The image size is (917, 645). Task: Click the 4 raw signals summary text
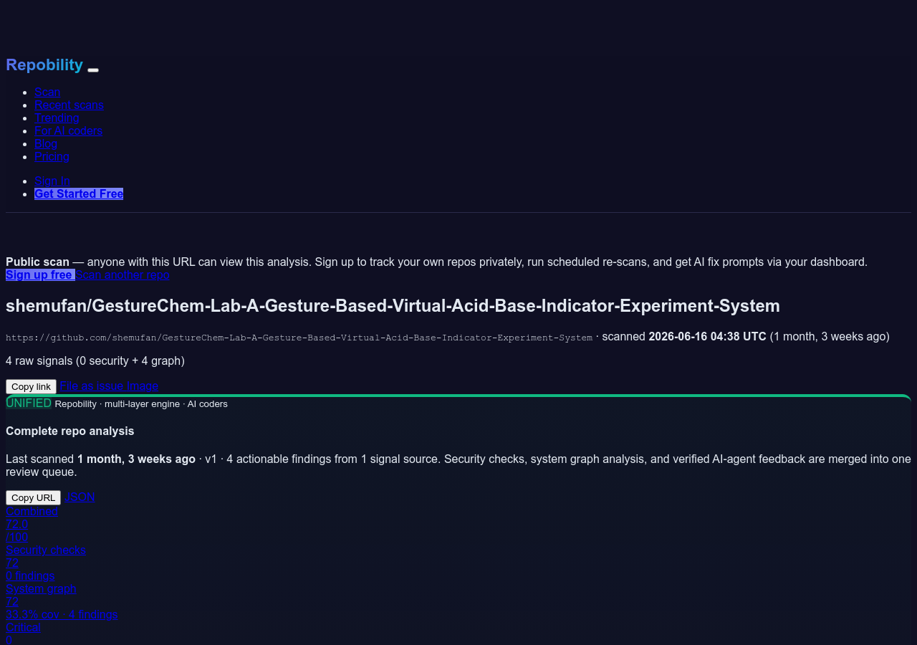[95, 360]
